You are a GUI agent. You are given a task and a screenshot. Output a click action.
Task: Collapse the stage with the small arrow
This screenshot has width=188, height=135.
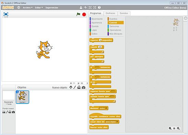(x=87, y=83)
